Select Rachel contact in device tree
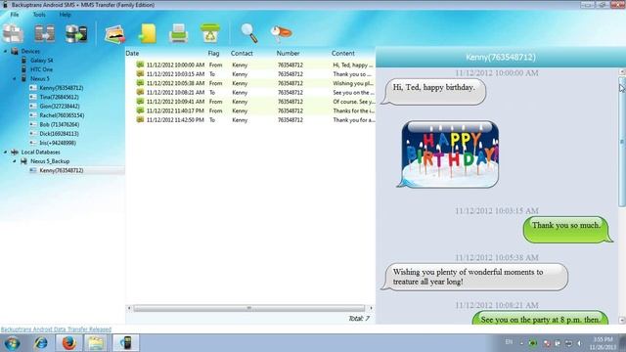The image size is (626, 352). tap(62, 115)
